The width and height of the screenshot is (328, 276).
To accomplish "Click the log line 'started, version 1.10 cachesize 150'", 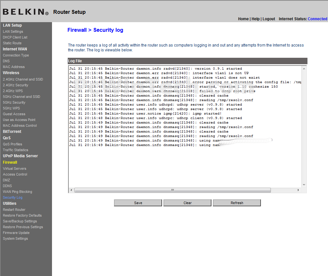I will coord(173,87).
